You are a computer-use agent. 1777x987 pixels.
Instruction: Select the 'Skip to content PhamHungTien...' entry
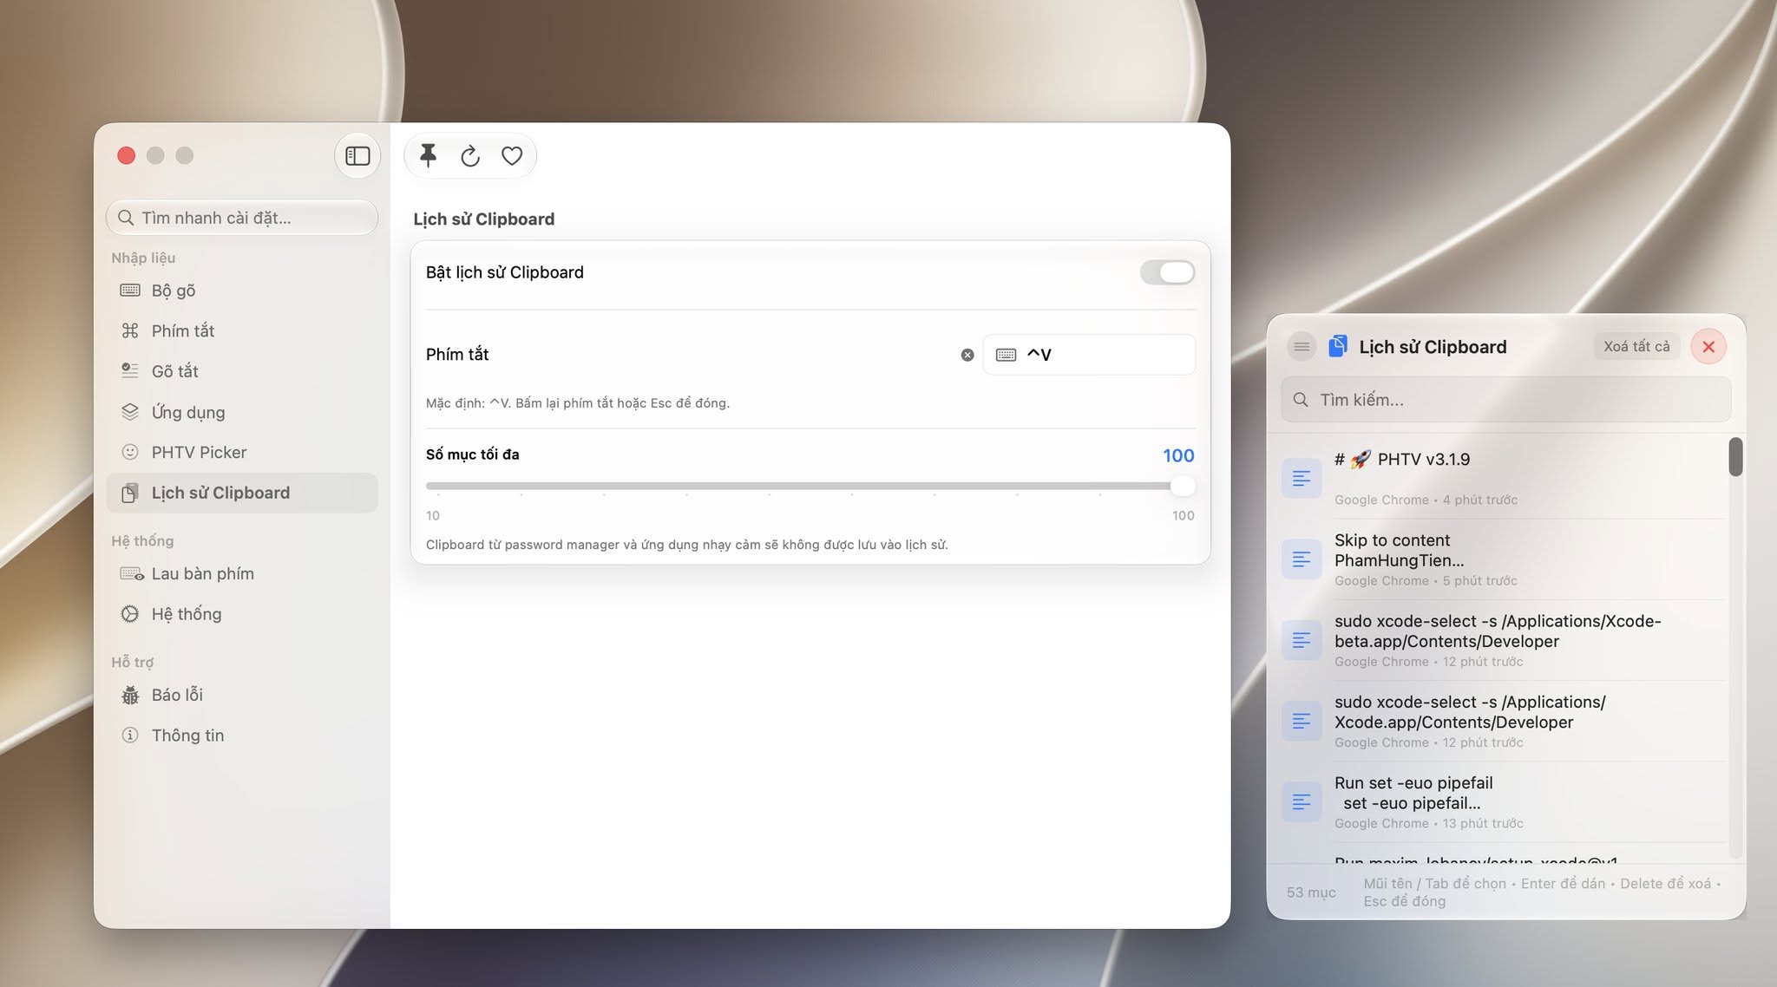1503,559
